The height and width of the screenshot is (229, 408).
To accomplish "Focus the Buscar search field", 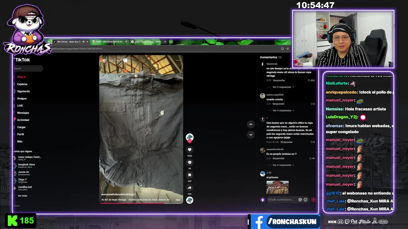I will pos(28,68).
